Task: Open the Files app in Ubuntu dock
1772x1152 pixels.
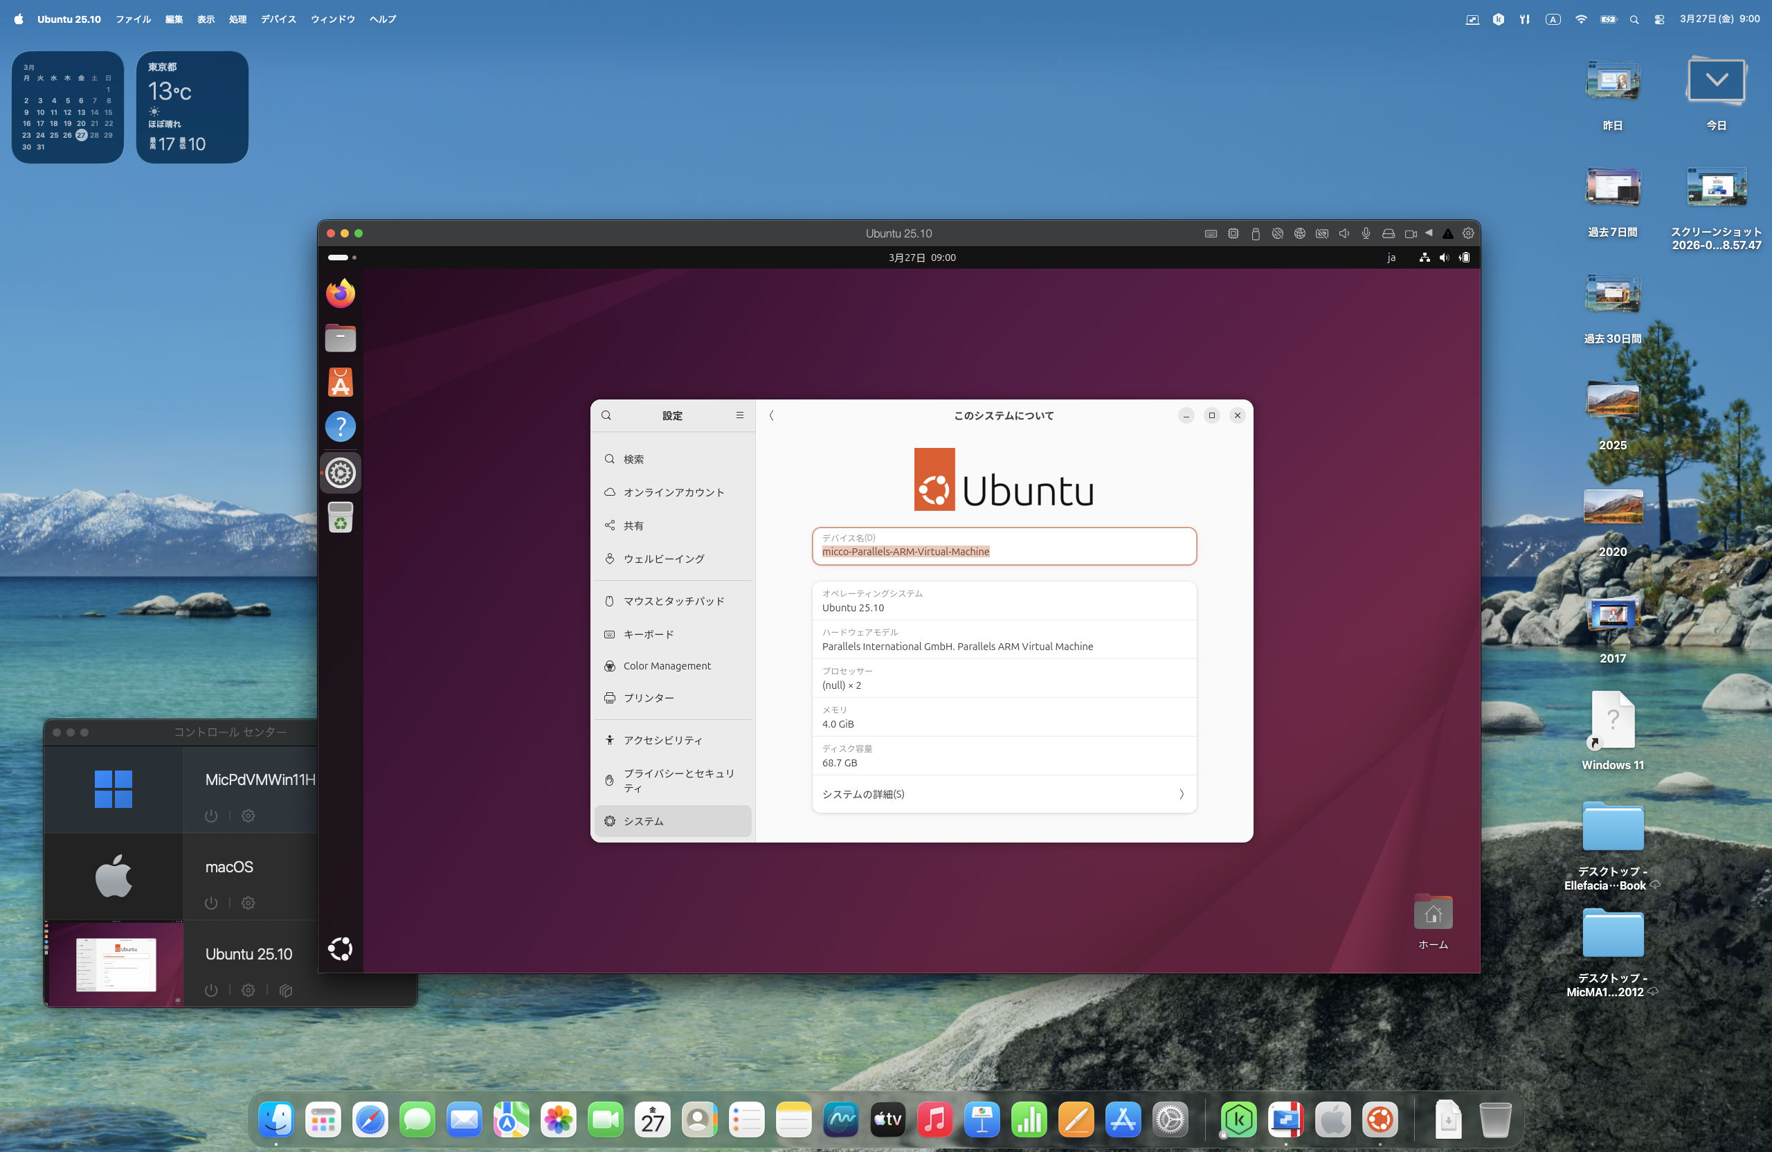Action: pos(341,338)
